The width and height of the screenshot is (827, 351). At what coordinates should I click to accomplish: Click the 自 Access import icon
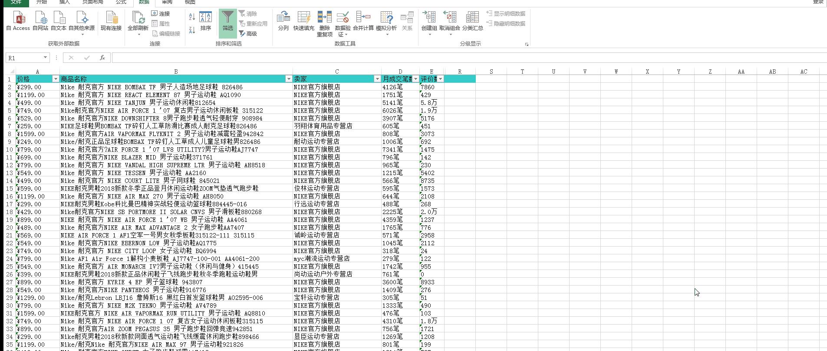[18, 21]
